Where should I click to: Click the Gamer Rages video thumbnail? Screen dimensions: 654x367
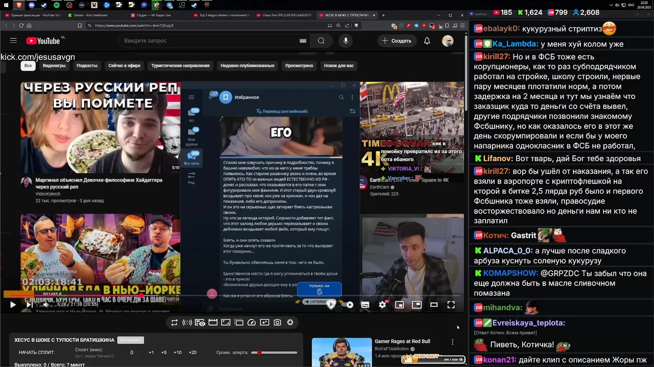pos(342,352)
